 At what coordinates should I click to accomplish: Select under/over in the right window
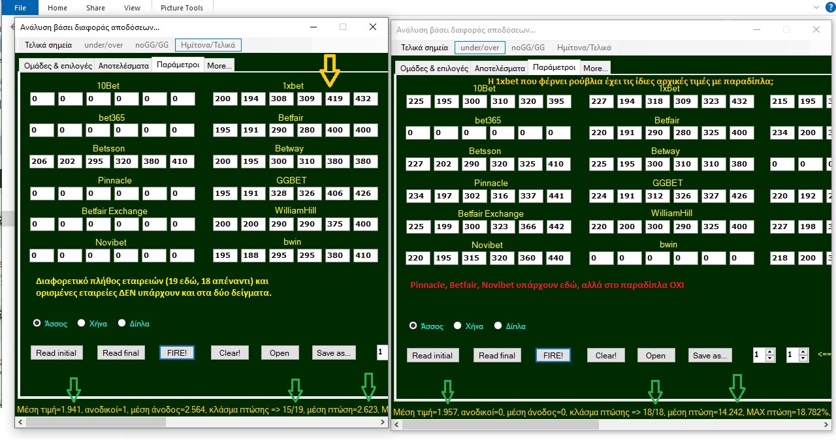479,48
